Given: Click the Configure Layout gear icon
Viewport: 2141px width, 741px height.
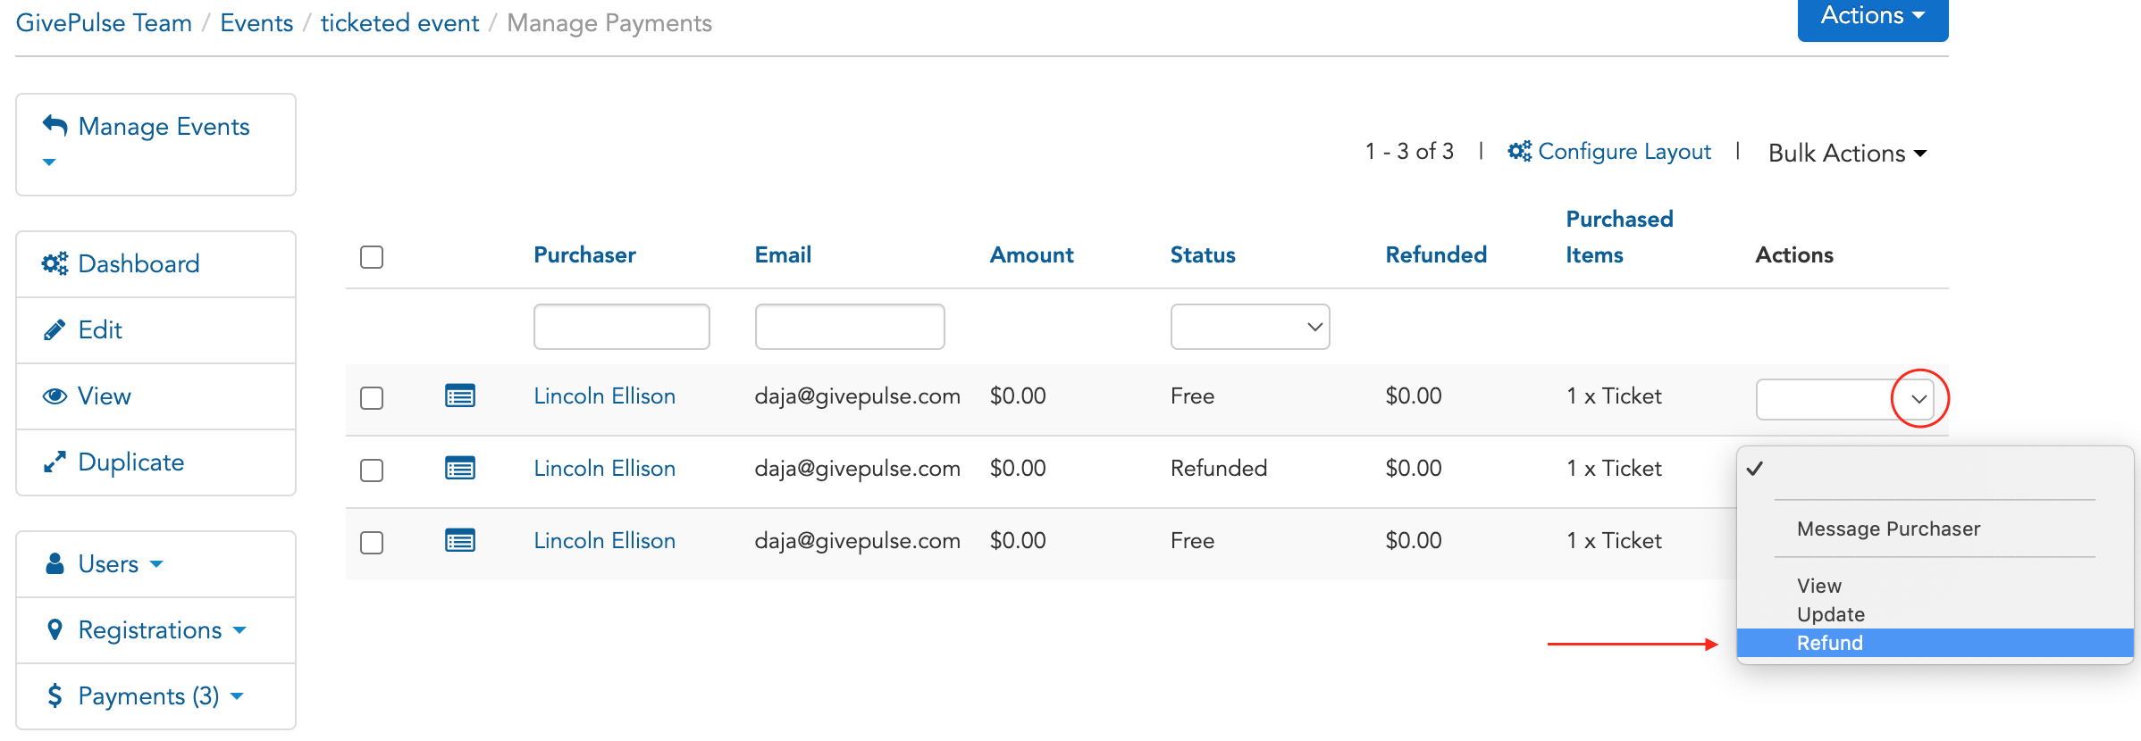Looking at the screenshot, I should (x=1519, y=151).
